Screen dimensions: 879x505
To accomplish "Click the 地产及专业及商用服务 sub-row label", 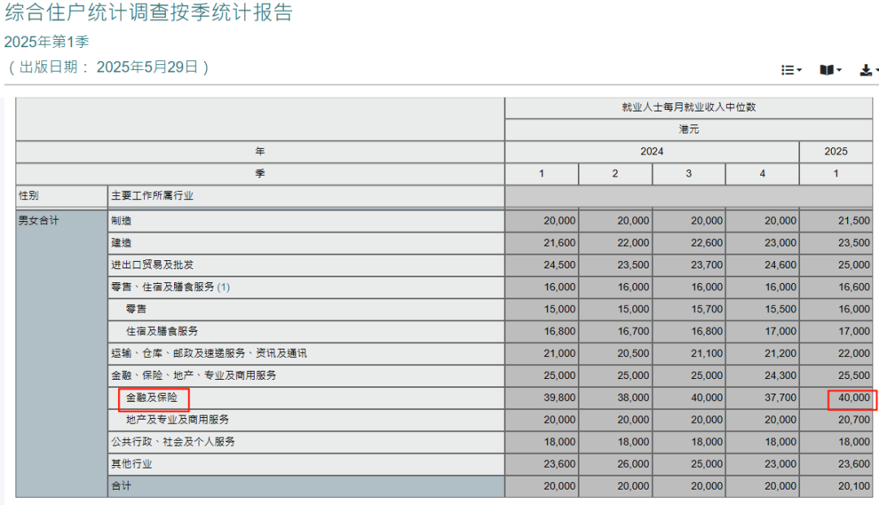I will tap(177, 420).
